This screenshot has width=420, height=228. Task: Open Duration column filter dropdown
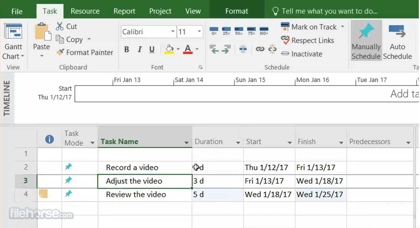238,143
